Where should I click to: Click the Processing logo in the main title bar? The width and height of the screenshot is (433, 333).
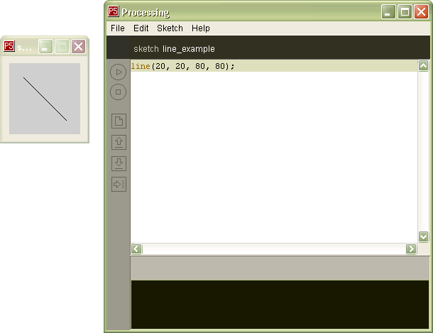pos(114,11)
